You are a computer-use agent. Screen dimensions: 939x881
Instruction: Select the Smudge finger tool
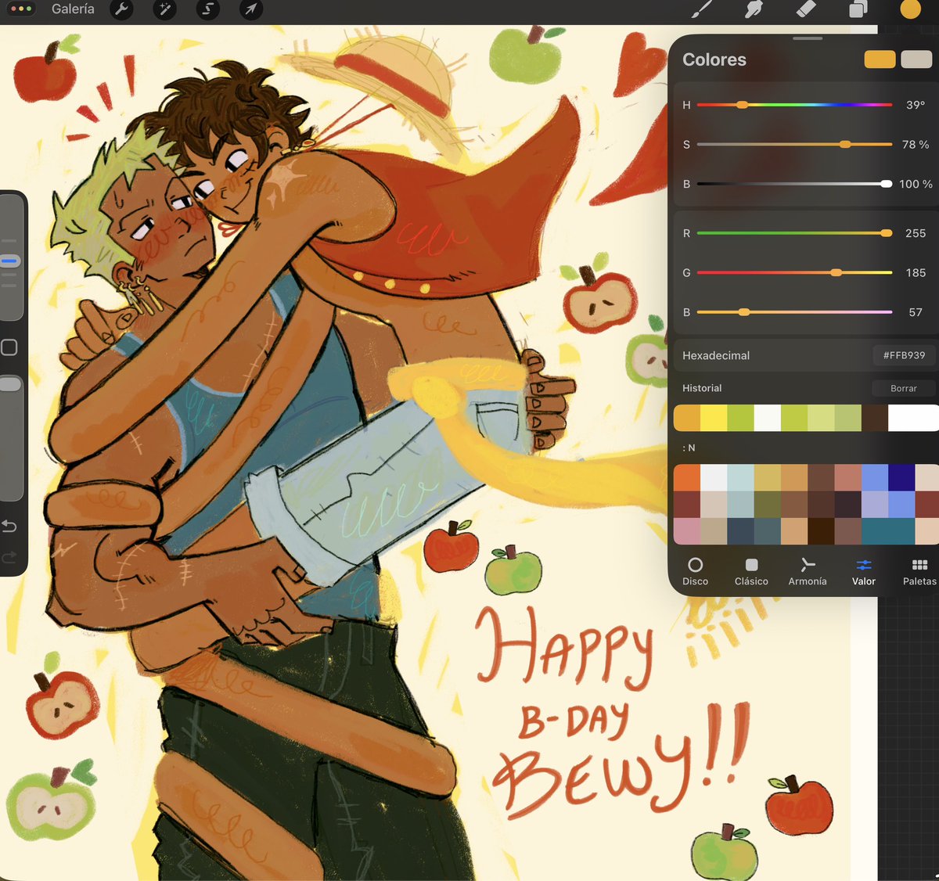coord(754,9)
